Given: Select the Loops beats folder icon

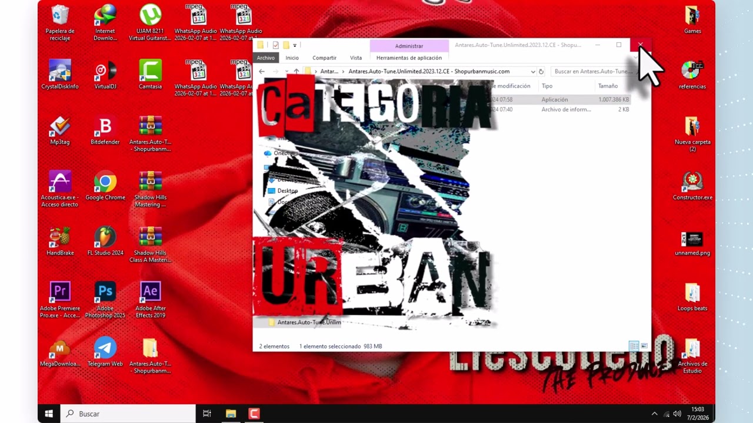Looking at the screenshot, I should point(692,297).
